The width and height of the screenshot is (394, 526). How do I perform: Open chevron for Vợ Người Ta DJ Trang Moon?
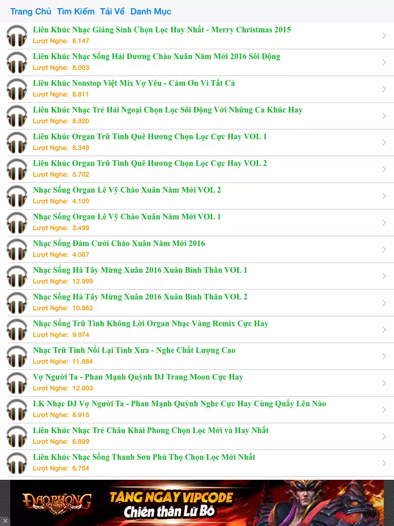pos(384,383)
